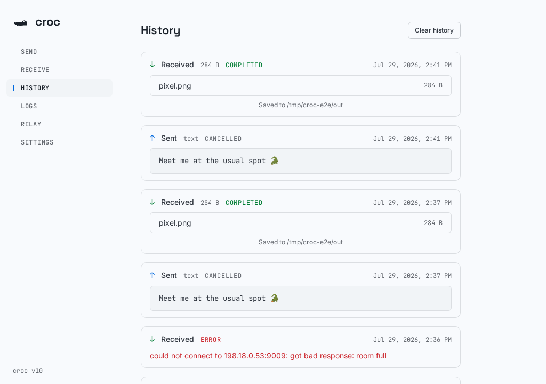Click the COMPLETED status on 2:37 PM card
Image resolution: width=546 pixels, height=384 pixels.
coord(244,203)
